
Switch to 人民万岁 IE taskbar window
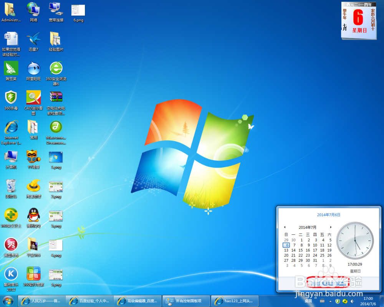click(42, 301)
